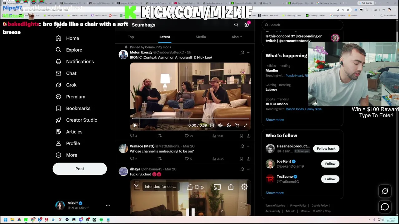
Task: Switch to the About tab
Action: coord(237,37)
